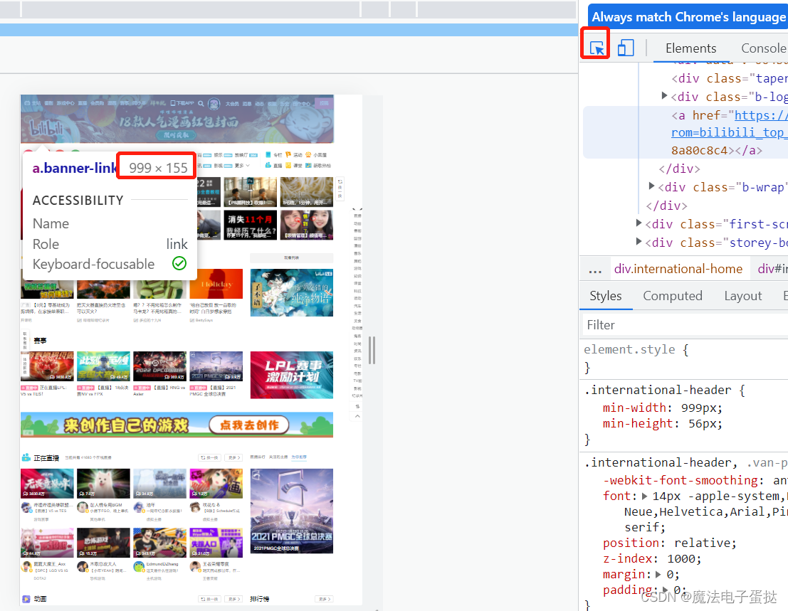This screenshot has width=788, height=611.
Task: Focus the Styles Filter field
Action: (685, 325)
